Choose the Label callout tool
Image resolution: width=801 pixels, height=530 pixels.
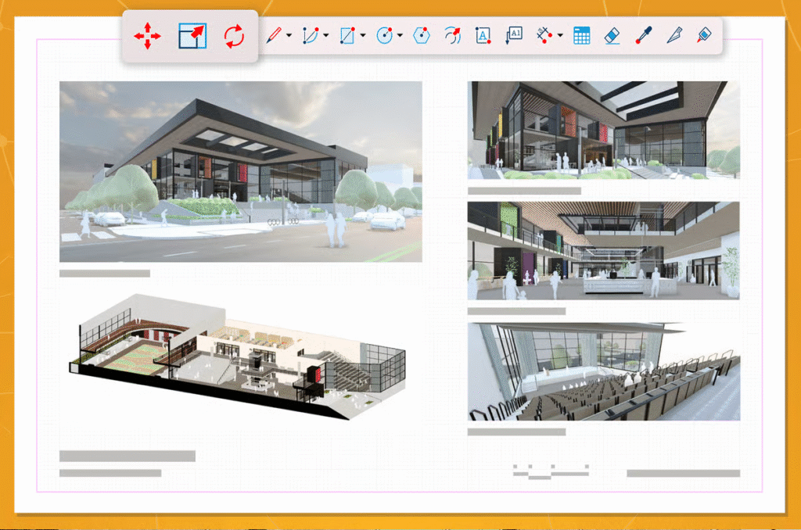(514, 35)
